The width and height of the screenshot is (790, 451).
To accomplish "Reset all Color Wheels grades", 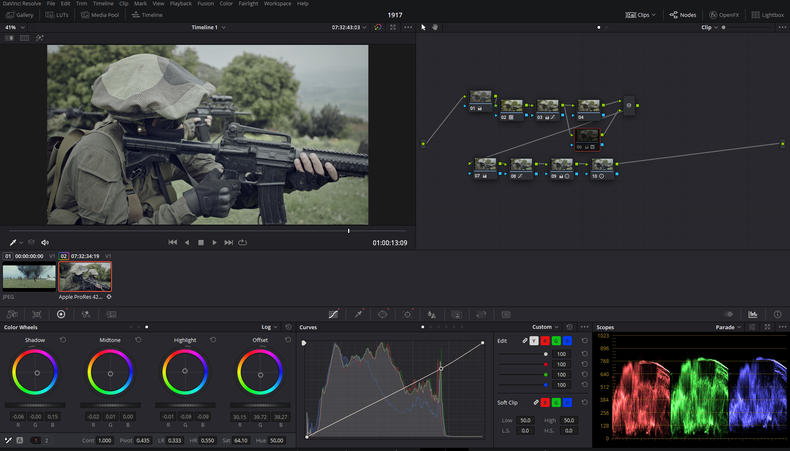I will point(288,327).
